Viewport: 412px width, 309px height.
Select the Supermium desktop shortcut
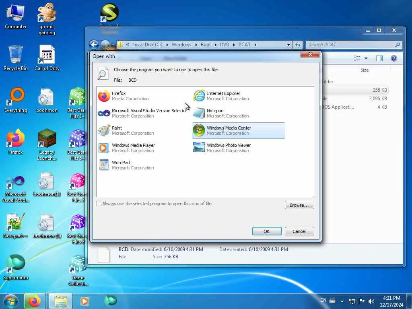click(16, 268)
